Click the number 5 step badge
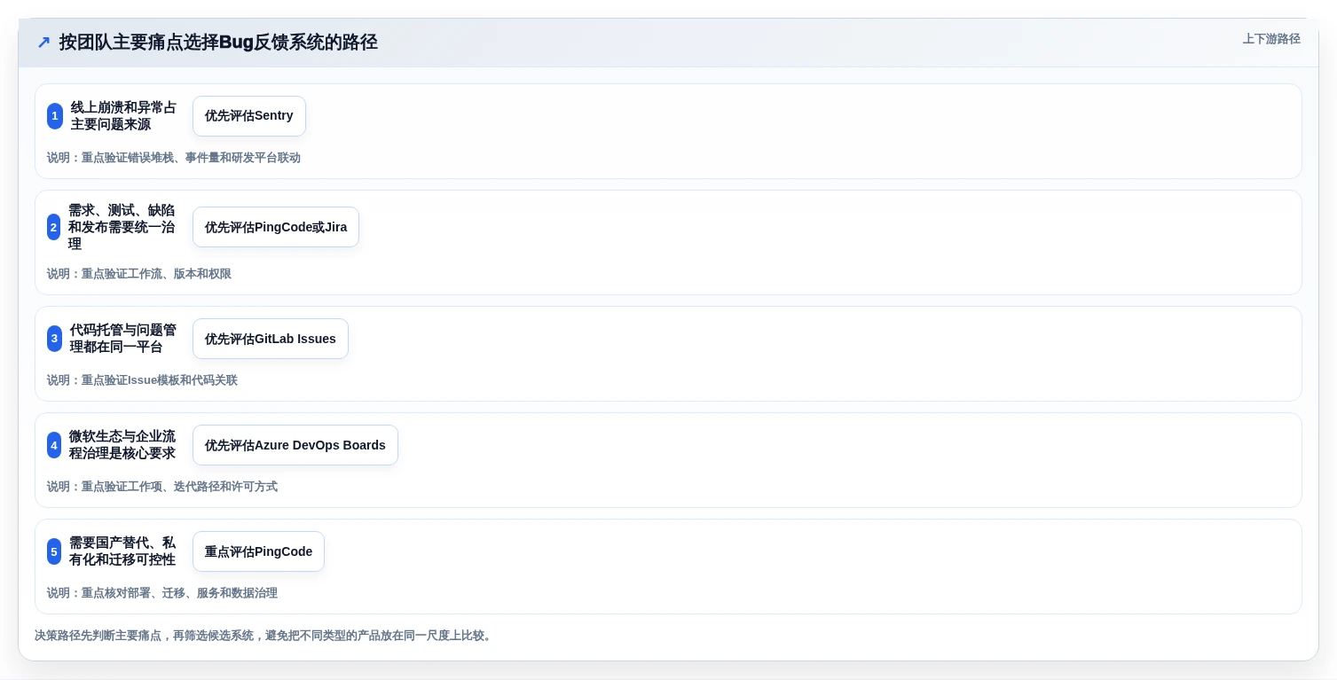This screenshot has width=1337, height=680. tap(54, 551)
